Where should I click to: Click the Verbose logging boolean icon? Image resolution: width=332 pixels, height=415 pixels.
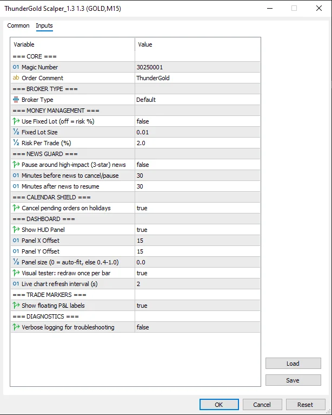[16, 327]
